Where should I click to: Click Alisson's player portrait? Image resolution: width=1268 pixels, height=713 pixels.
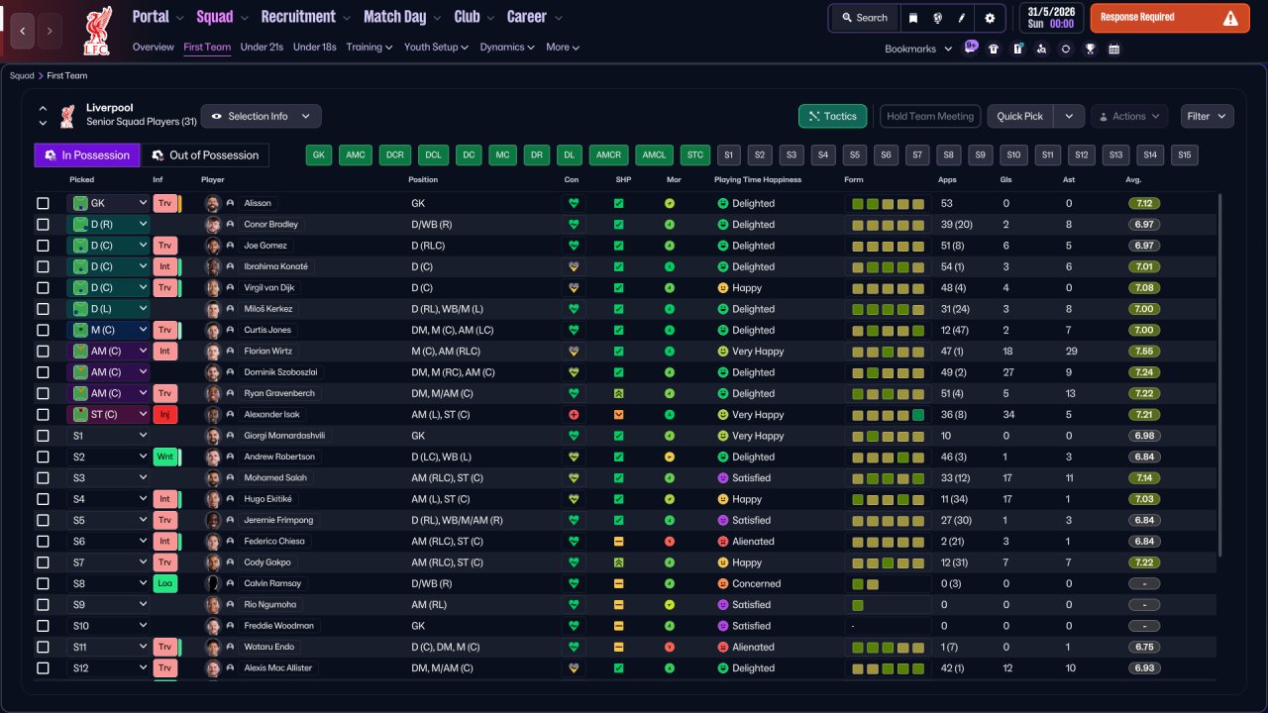(212, 203)
